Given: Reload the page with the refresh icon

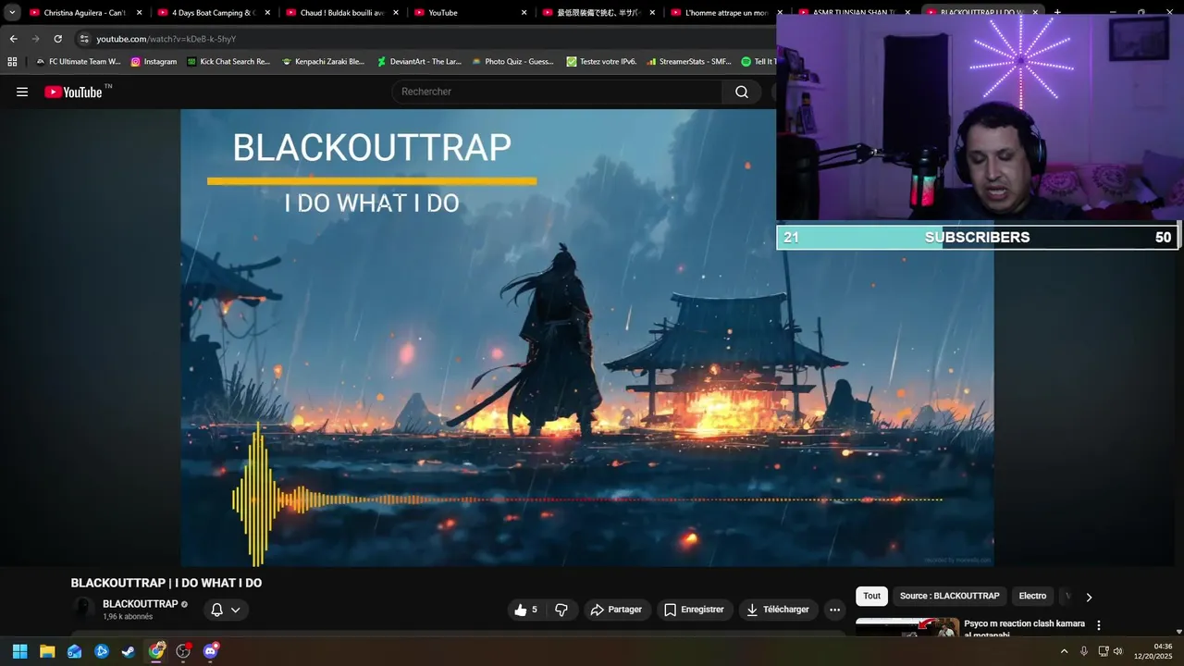Looking at the screenshot, I should pos(58,39).
